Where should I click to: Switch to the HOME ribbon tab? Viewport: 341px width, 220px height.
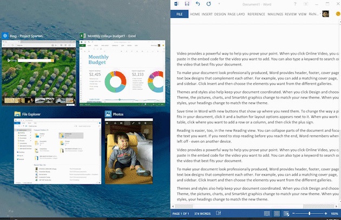[195, 14]
